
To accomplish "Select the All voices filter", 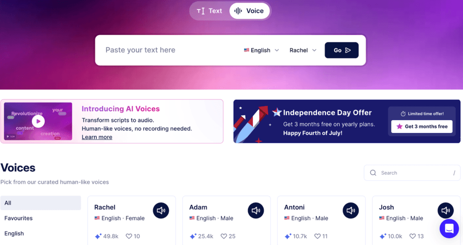I will (x=41, y=203).
